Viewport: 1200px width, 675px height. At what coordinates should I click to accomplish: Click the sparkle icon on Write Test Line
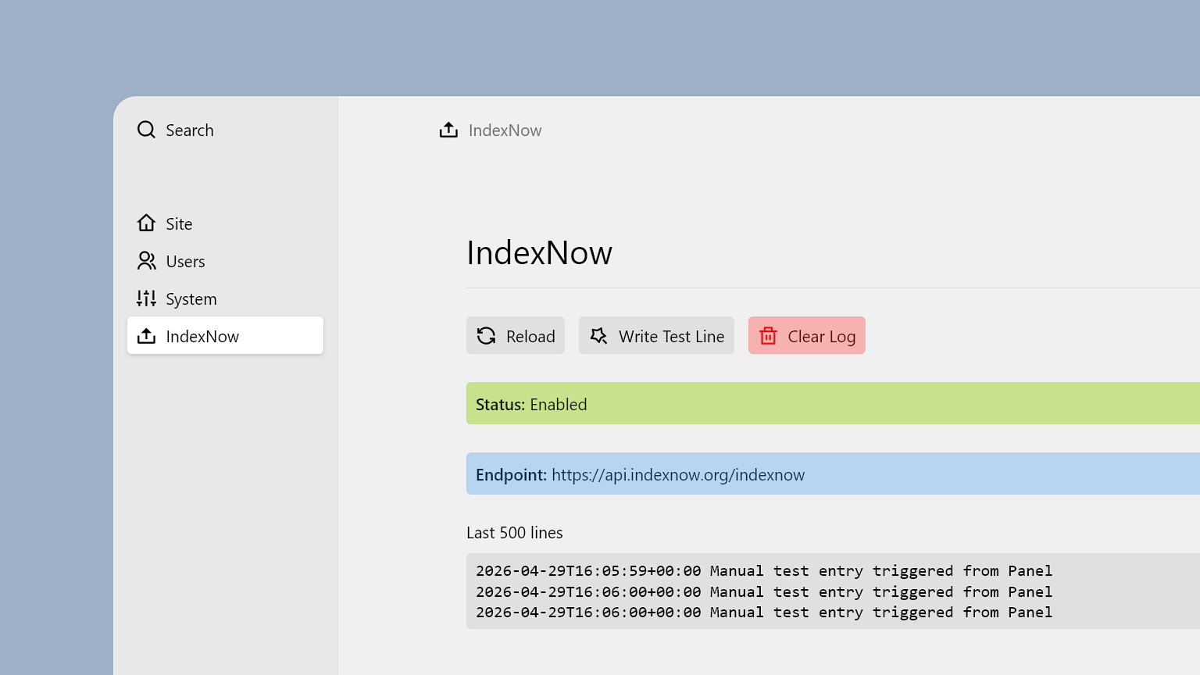click(x=598, y=336)
